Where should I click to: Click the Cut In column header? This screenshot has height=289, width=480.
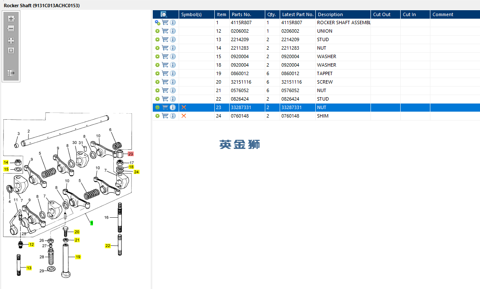[x=415, y=14]
